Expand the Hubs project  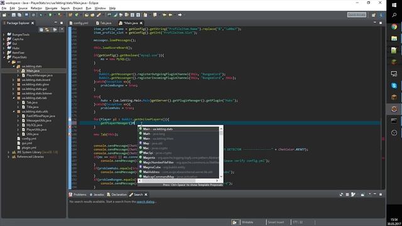point(4,48)
